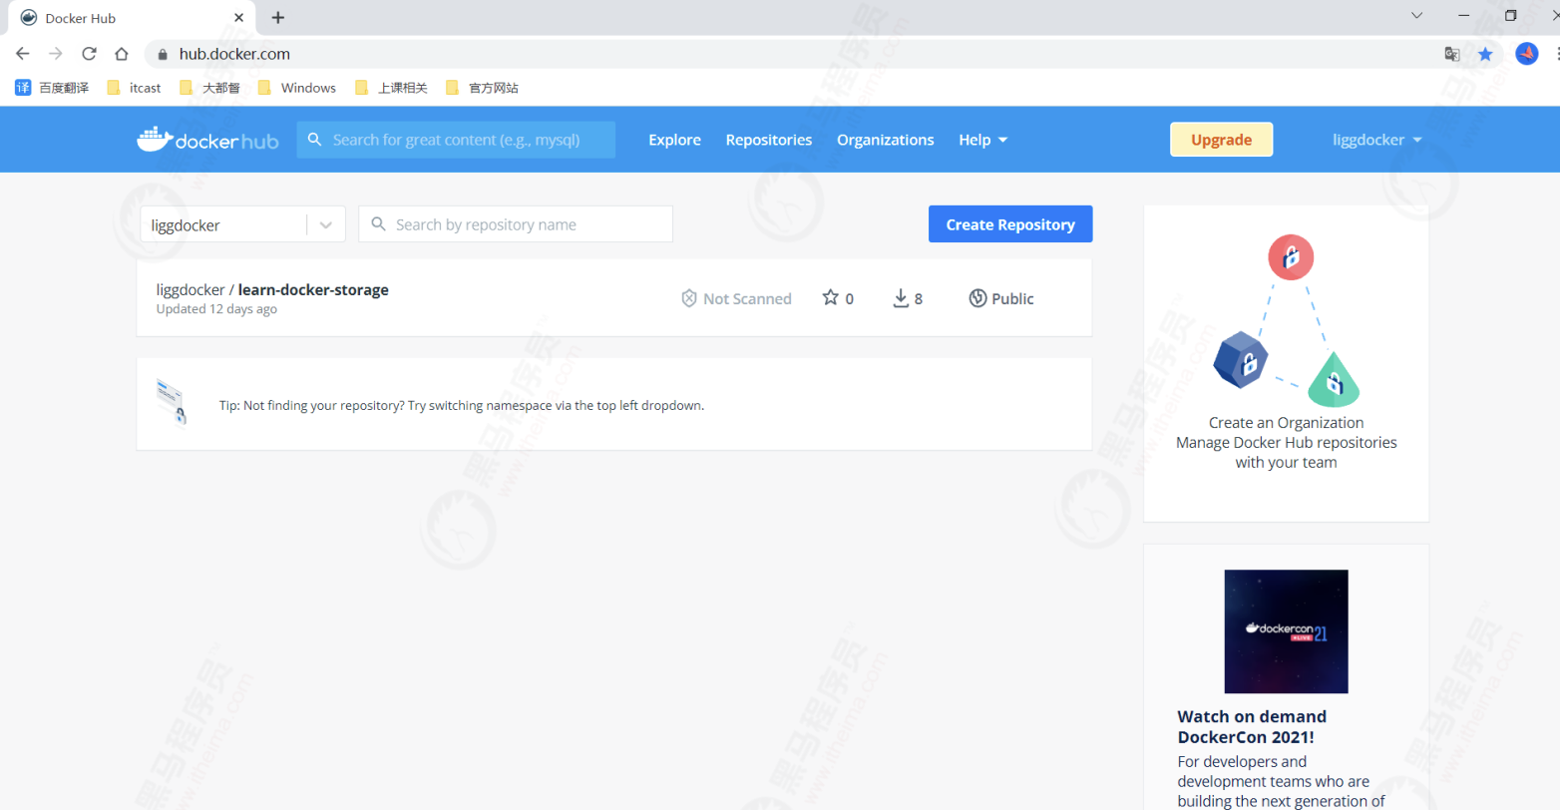Open the 百度翻译 bookmark
The width and height of the screenshot is (1560, 810).
pyautogui.click(x=52, y=88)
